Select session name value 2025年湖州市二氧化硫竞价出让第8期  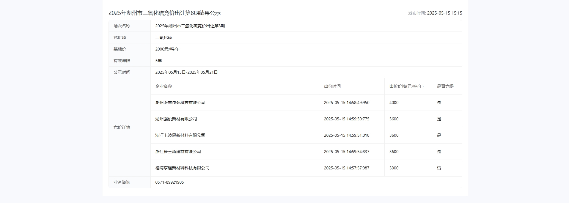tap(190, 26)
